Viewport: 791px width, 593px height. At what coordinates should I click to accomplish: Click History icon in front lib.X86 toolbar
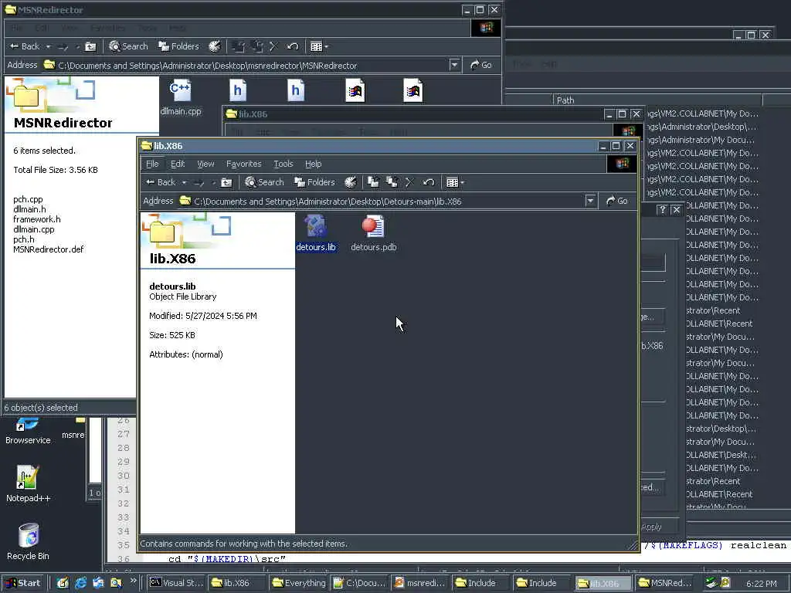click(351, 182)
